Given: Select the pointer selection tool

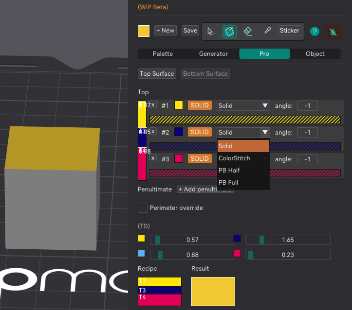Looking at the screenshot, I should click(x=211, y=32).
